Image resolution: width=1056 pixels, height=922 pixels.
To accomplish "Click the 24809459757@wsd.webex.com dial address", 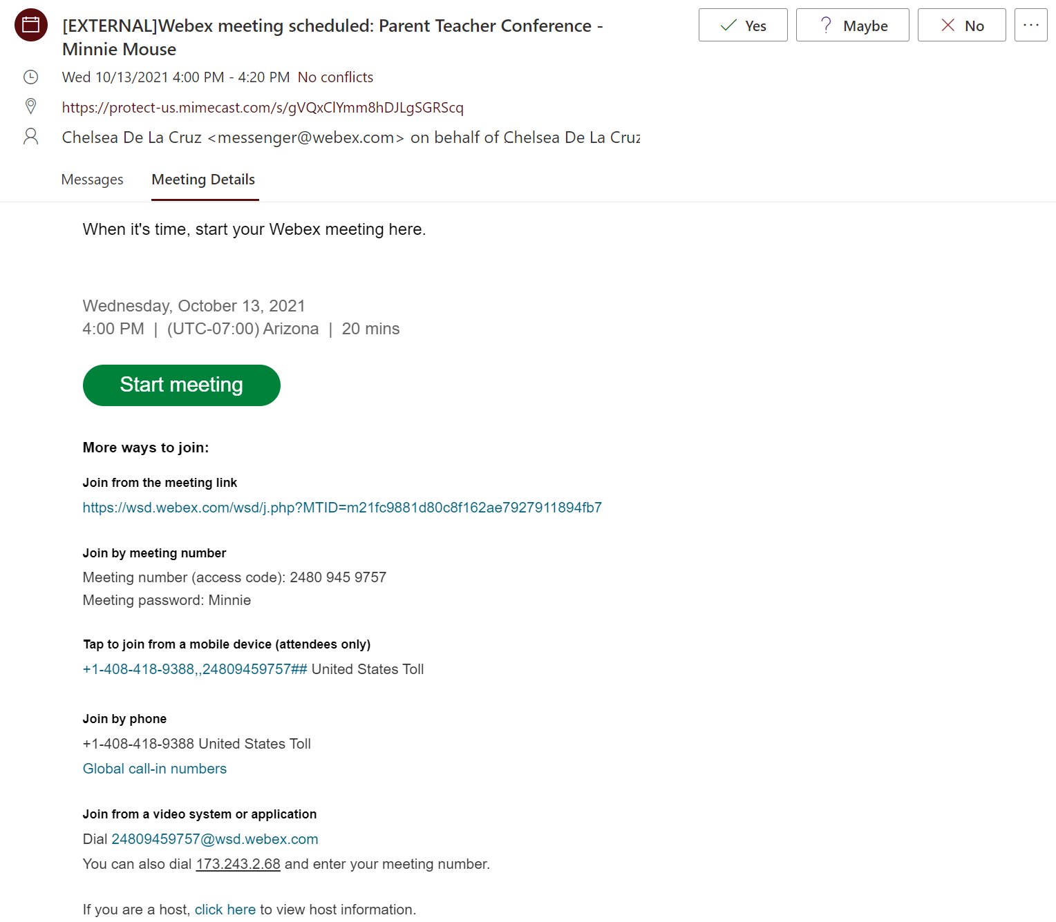I will click(215, 839).
